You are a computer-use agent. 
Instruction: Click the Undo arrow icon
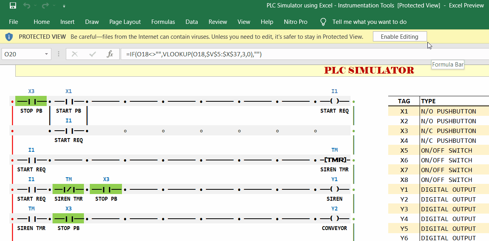click(x=26, y=6)
